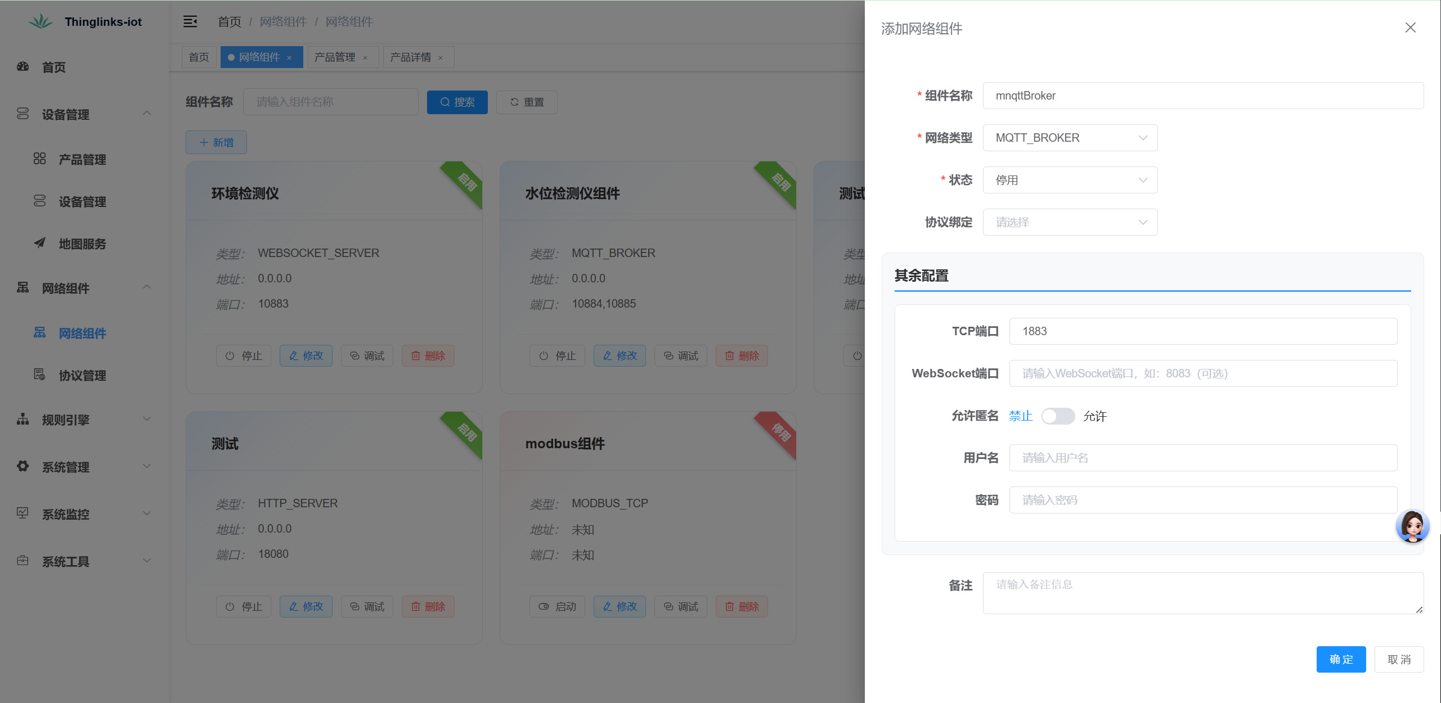1441x703 pixels.
Task: Enable anonymous access with the 允许匿名 switch
Action: pyautogui.click(x=1058, y=416)
